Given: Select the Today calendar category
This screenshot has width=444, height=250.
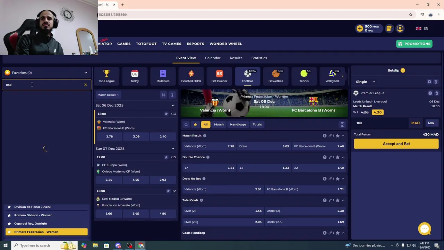Looking at the screenshot, I should (135, 76).
